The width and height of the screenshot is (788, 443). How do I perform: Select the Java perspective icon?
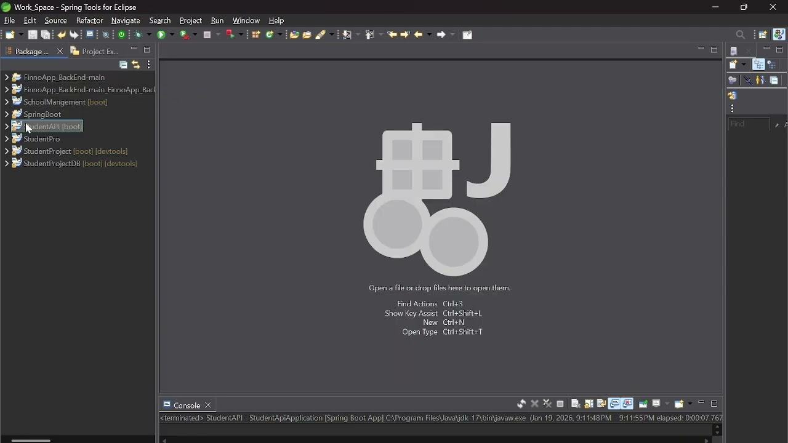coord(779,35)
